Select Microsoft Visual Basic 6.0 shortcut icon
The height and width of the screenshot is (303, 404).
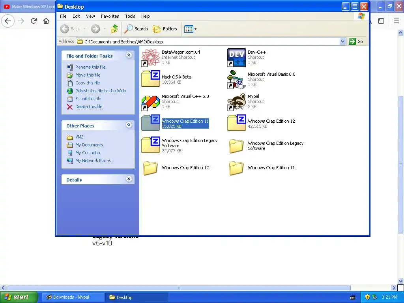[237, 80]
